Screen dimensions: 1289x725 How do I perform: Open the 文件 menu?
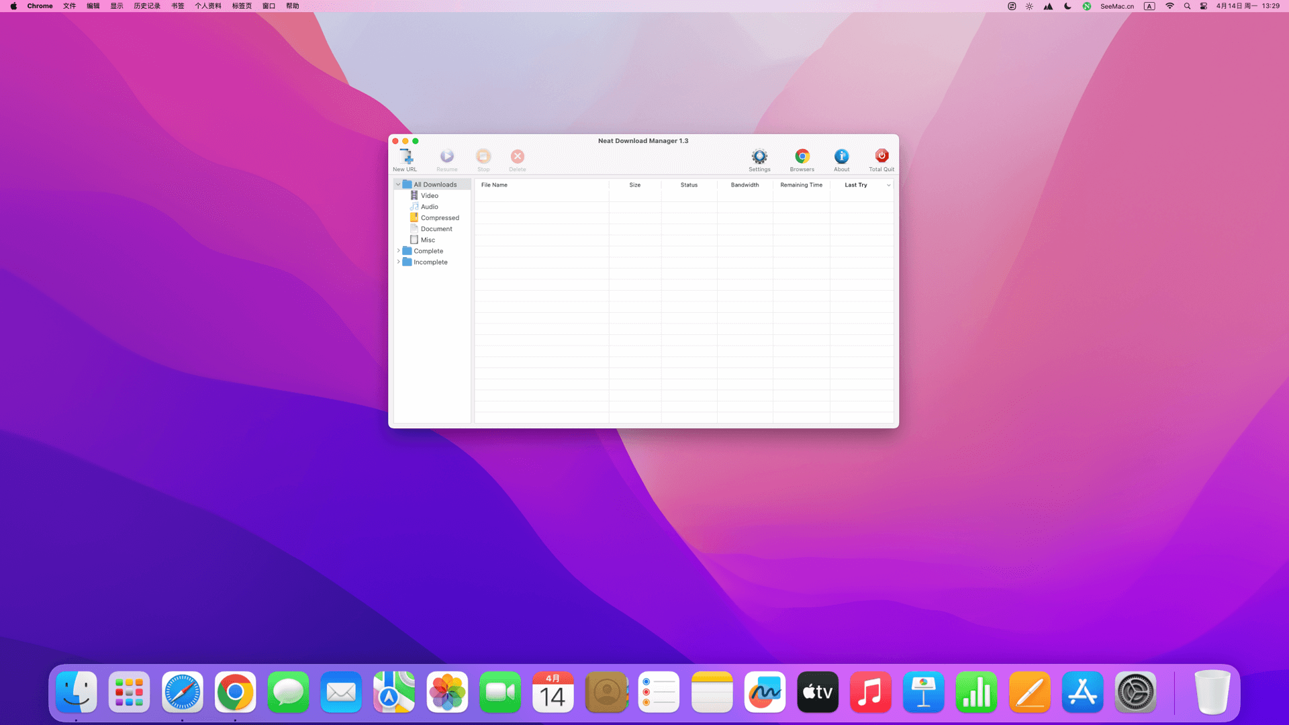(69, 6)
